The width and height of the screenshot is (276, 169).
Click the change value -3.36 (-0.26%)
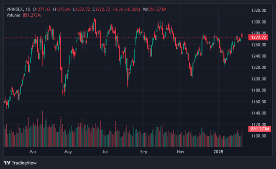[x=126, y=9]
